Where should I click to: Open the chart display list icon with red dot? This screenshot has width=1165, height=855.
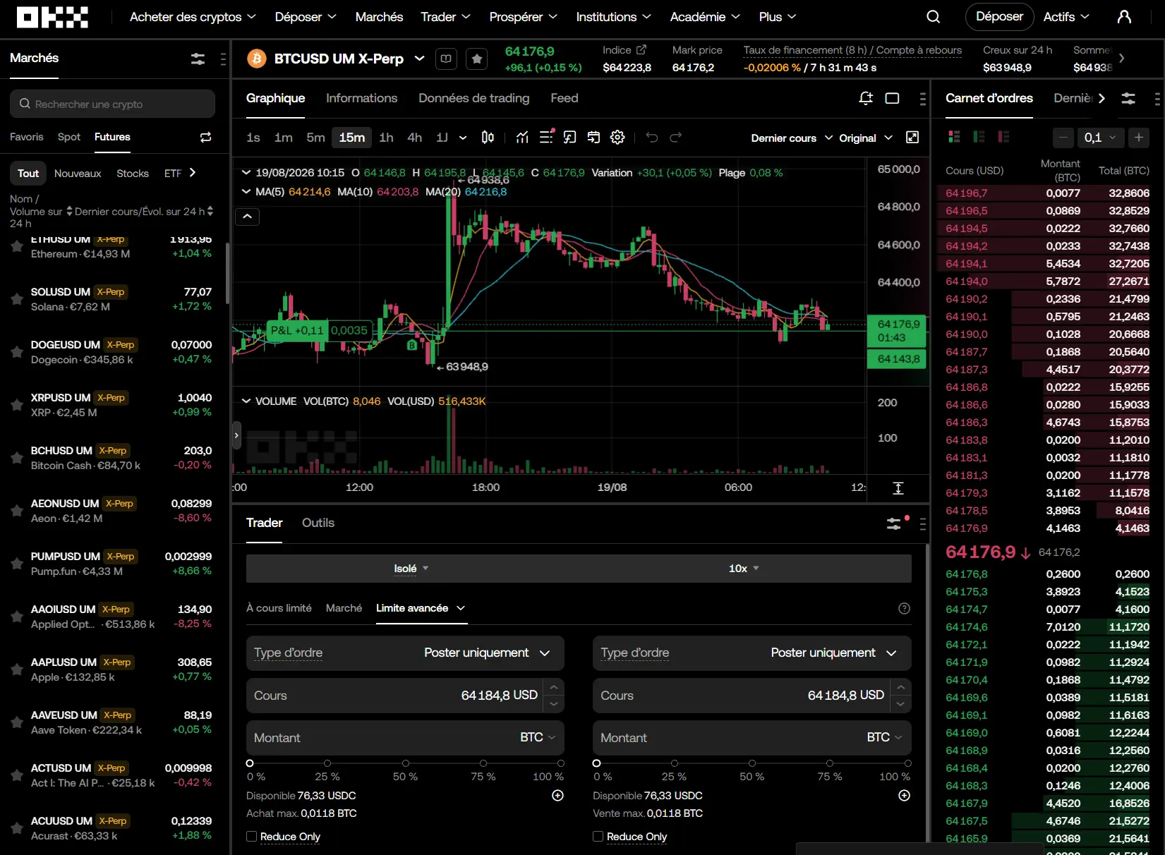point(547,136)
